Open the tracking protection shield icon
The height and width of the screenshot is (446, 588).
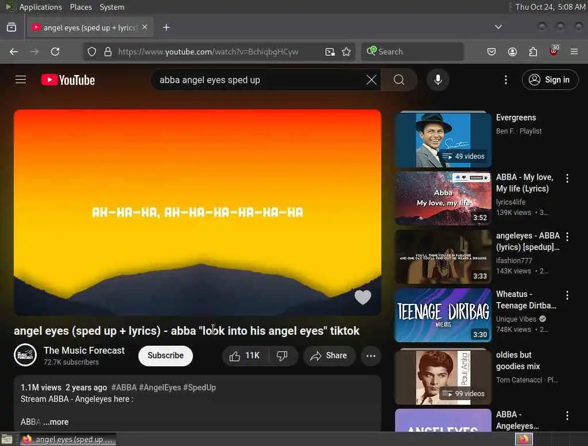92,52
